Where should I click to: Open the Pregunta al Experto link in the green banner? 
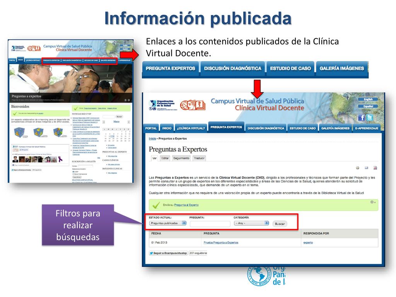tap(186, 205)
